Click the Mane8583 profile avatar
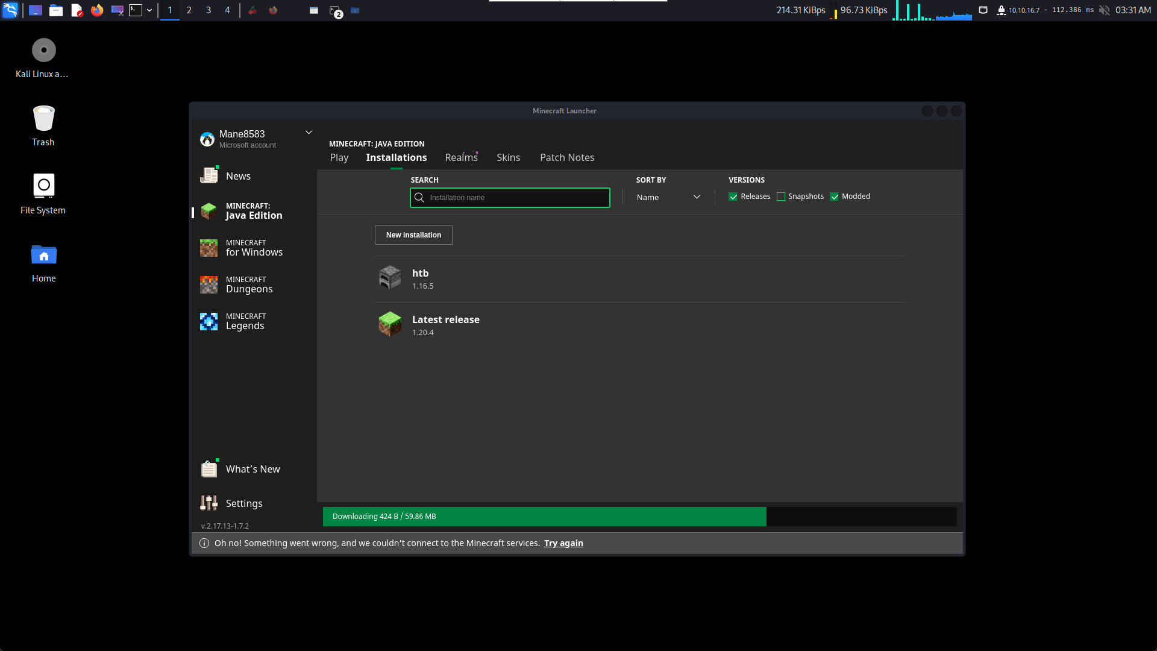This screenshot has height=651, width=1157. [x=207, y=139]
